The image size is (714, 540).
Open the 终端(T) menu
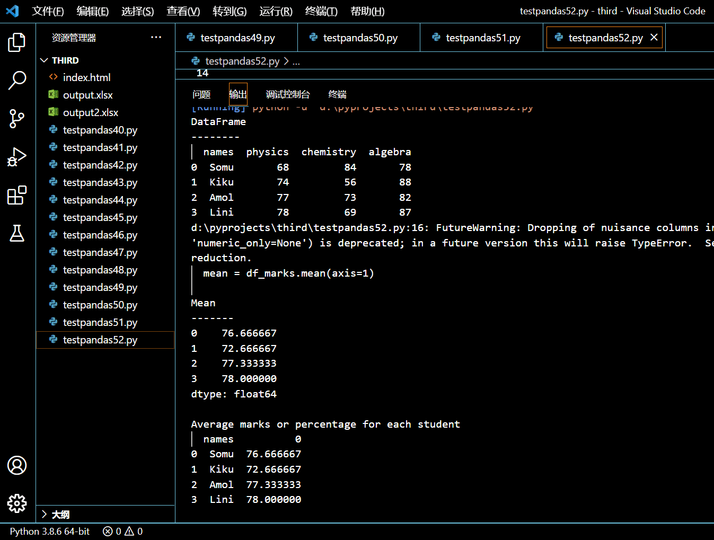pos(321,11)
